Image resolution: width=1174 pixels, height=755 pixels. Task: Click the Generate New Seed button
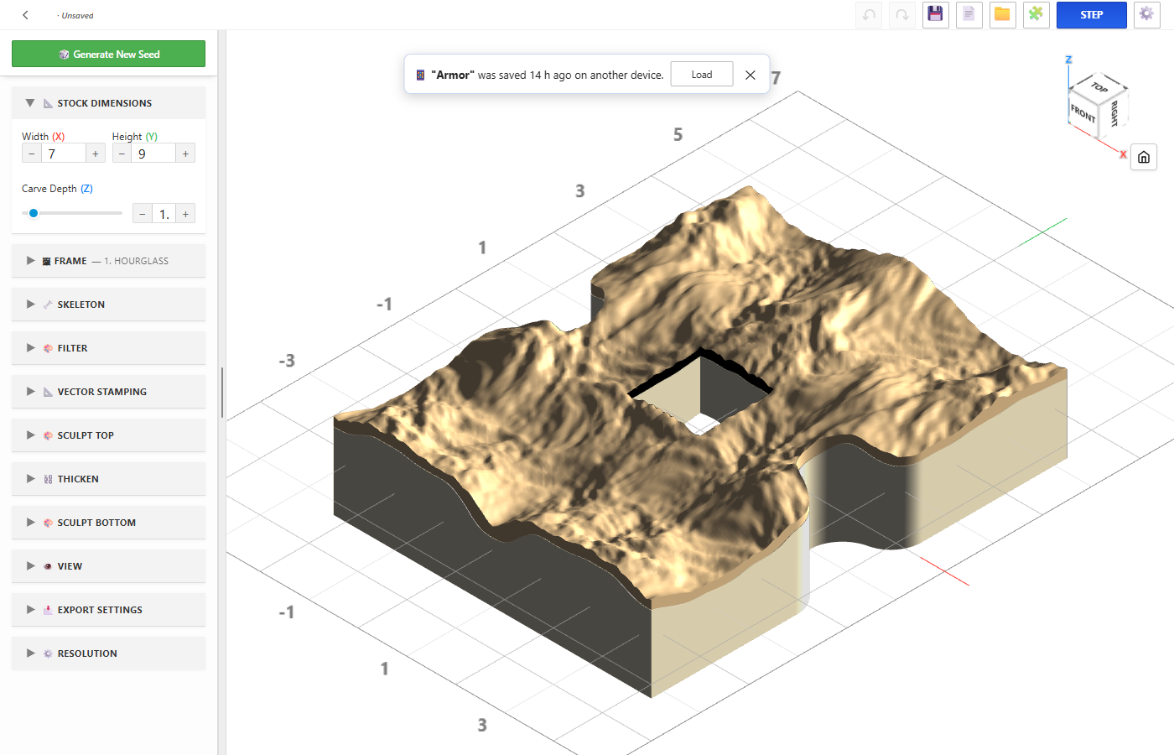coord(108,54)
